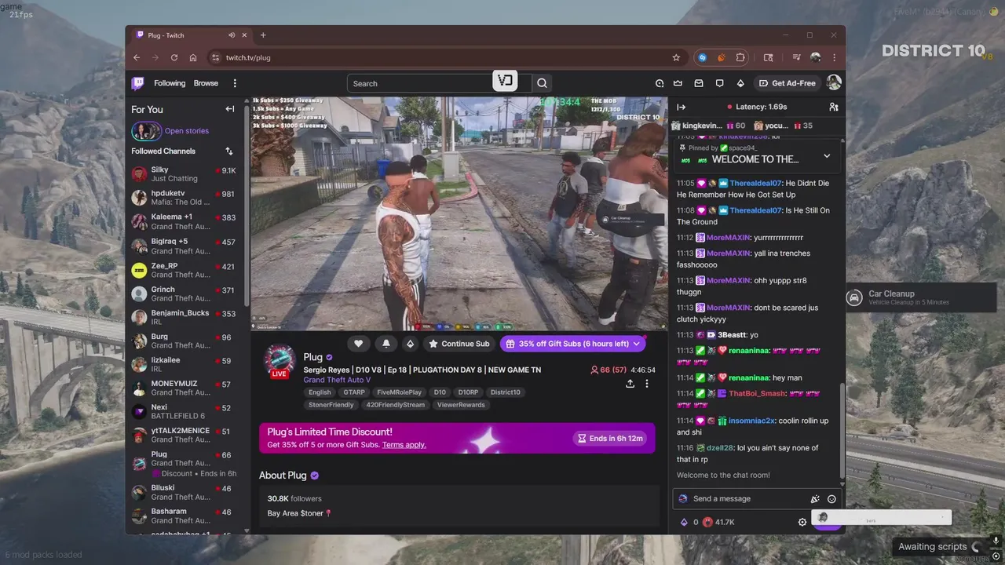This screenshot has height=565, width=1005.
Task: Open stories link in sidebar
Action: [x=187, y=131]
